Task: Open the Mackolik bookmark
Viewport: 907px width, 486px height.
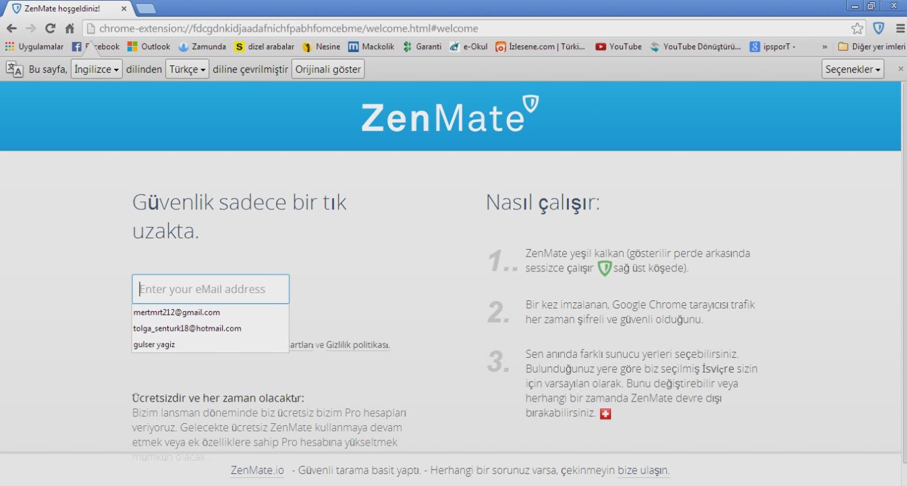Action: pyautogui.click(x=371, y=47)
